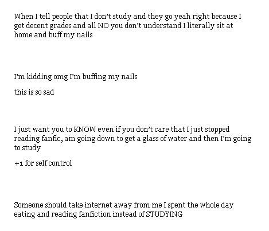
Task: Click the line 'to study'
Action: pos(28,148)
